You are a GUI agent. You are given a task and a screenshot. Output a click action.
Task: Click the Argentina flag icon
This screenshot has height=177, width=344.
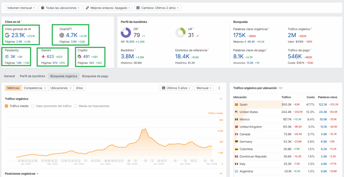coord(236,171)
